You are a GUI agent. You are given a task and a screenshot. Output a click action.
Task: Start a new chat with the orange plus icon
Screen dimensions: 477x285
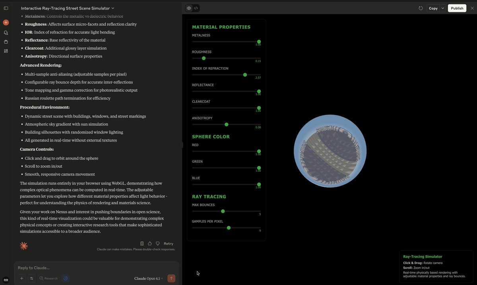[x=6, y=23]
